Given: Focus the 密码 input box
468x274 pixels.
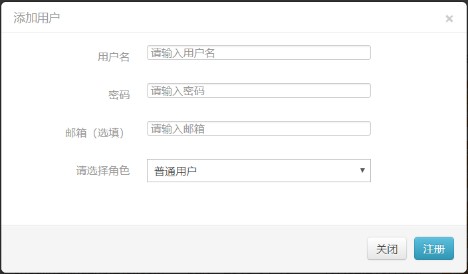Looking at the screenshot, I should pyautogui.click(x=258, y=91).
